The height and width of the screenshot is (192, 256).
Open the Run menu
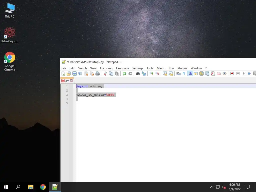tap(171, 68)
